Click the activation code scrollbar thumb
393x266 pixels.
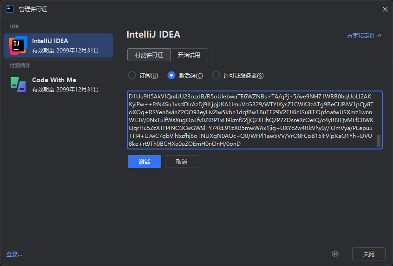click(x=379, y=141)
